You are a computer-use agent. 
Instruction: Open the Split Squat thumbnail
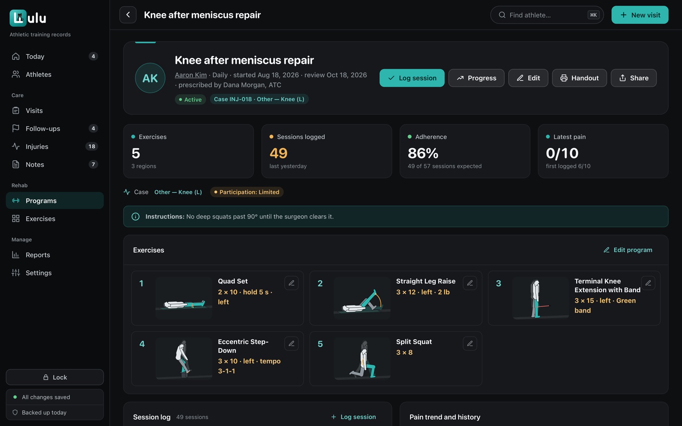point(362,359)
